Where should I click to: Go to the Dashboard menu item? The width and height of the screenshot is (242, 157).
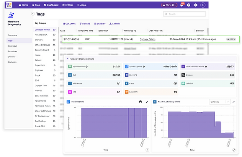click(x=51, y=5)
